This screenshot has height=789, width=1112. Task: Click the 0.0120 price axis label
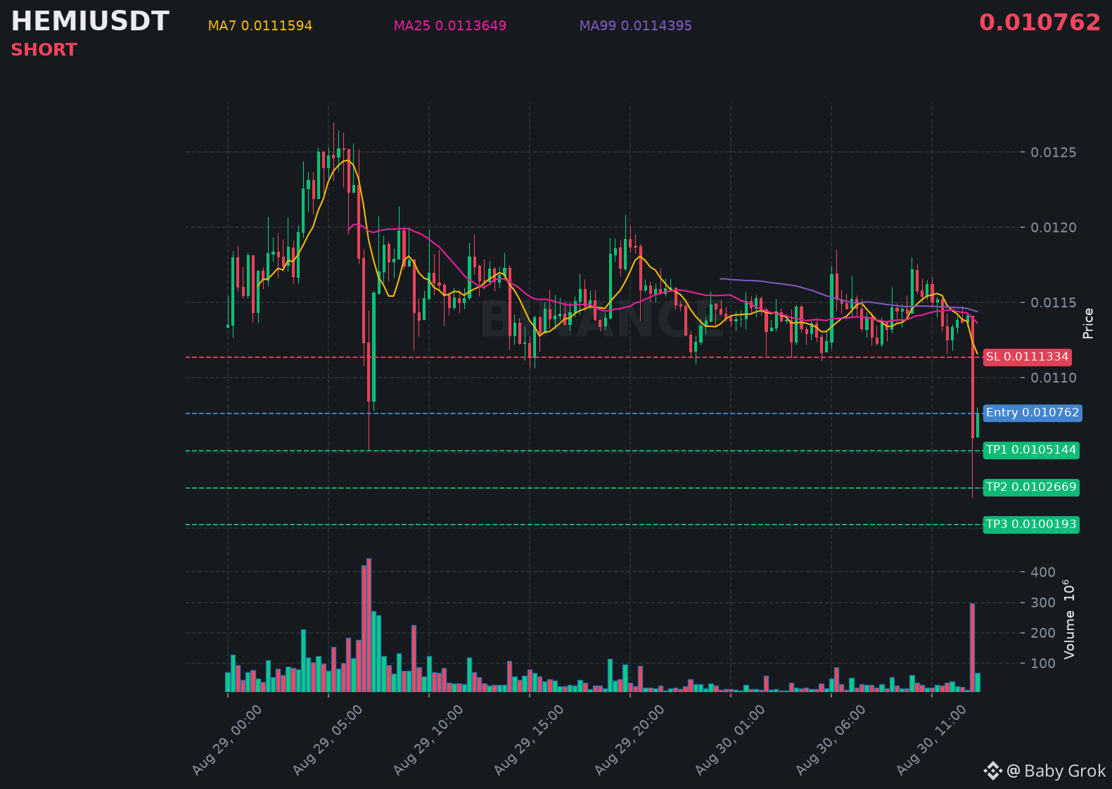[x=1053, y=228]
